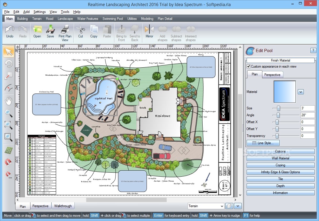Click the ruler origin crosshair icon
The height and width of the screenshot is (221, 319).
[x=18, y=47]
